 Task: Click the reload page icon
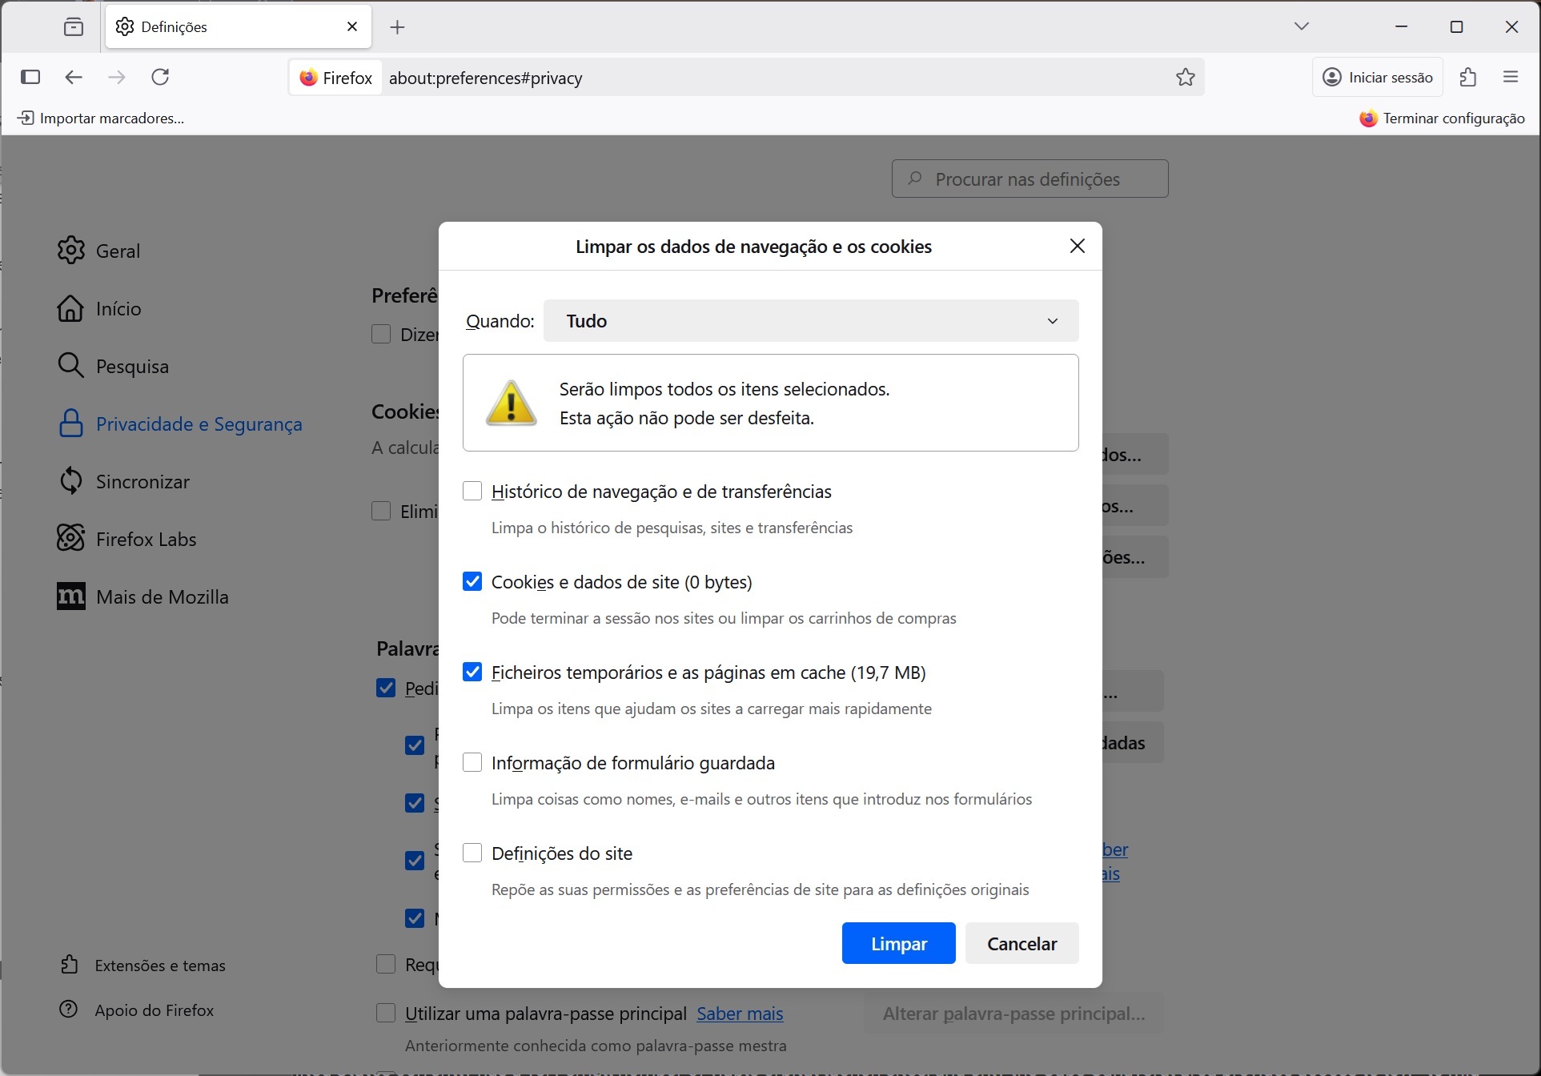(x=160, y=78)
